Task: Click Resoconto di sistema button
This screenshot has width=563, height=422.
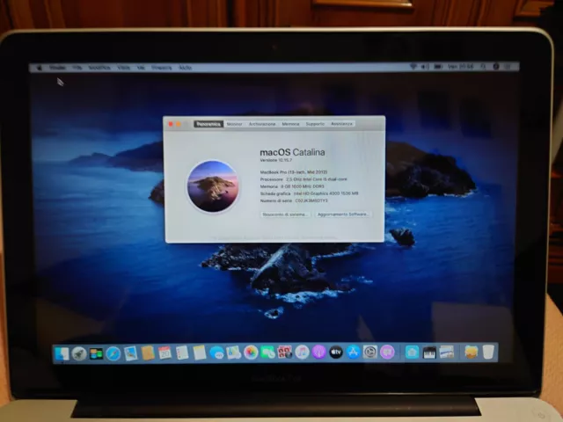Action: point(285,215)
